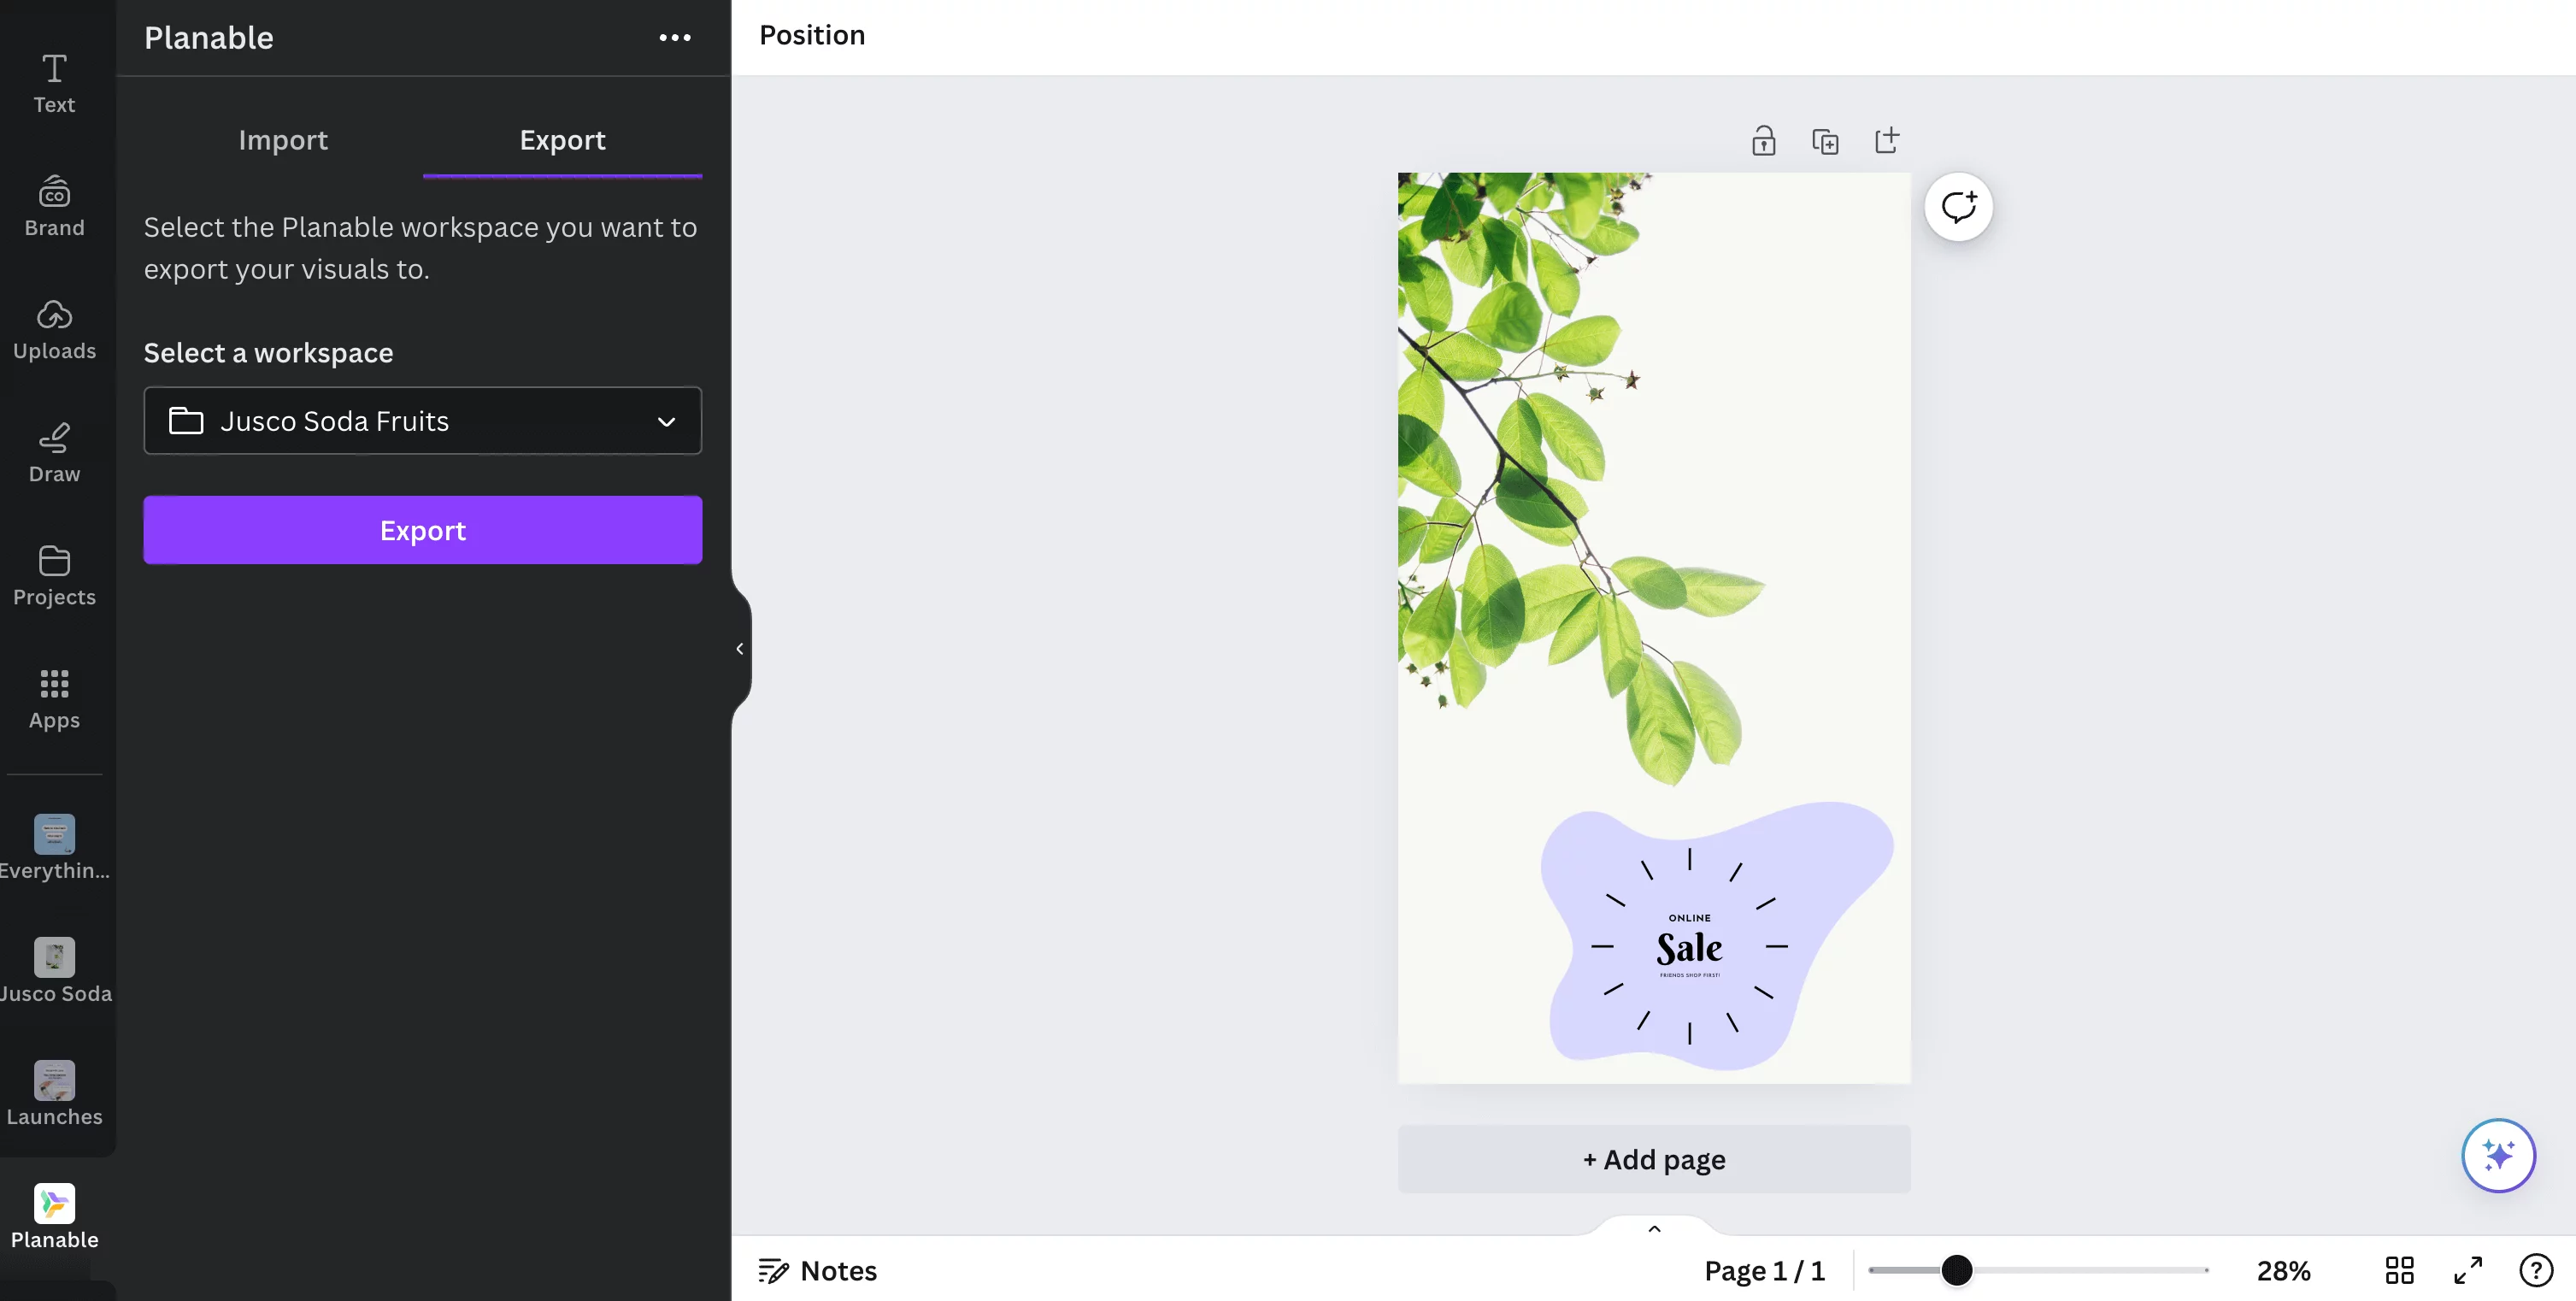Select the Export tab in Planable panel

562,138
